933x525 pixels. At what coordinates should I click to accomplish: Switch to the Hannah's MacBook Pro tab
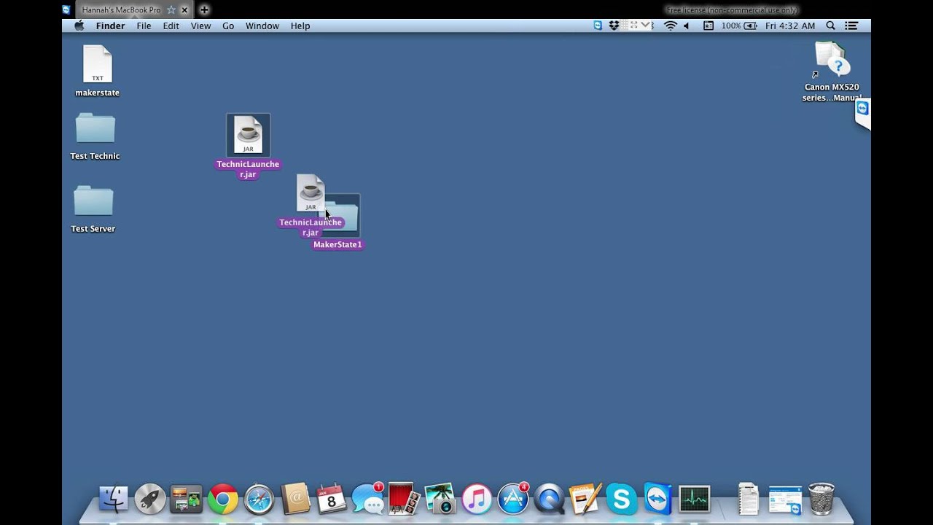point(120,10)
